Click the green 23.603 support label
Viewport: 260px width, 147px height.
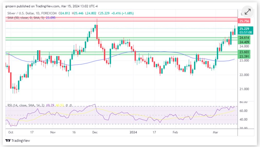coord(244,52)
